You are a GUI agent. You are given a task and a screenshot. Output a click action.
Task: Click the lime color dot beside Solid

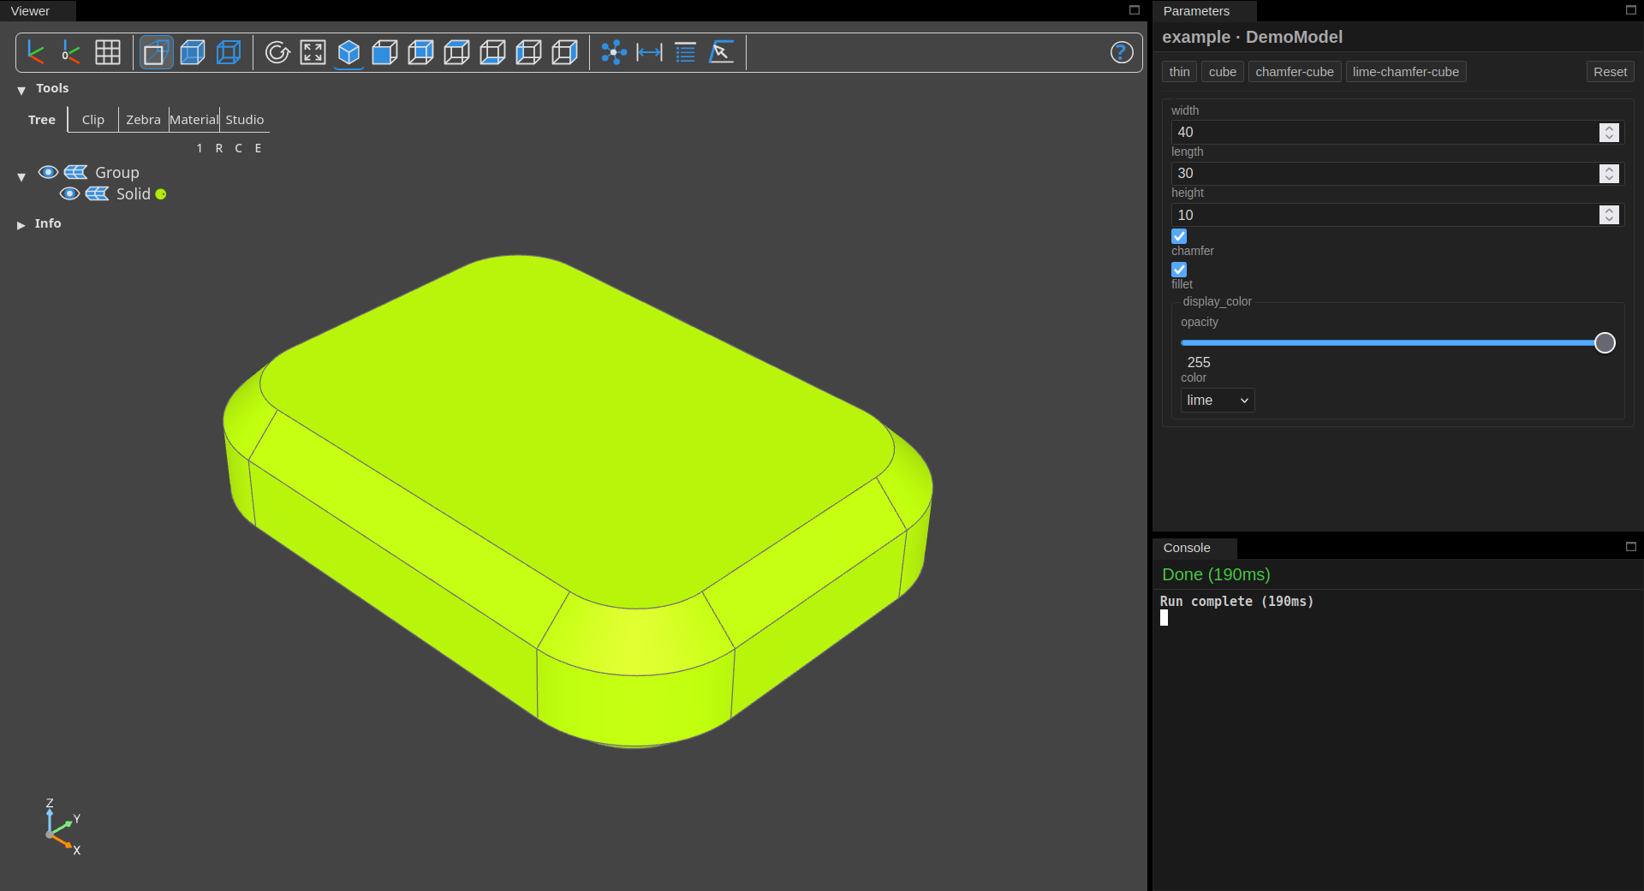[161, 194]
